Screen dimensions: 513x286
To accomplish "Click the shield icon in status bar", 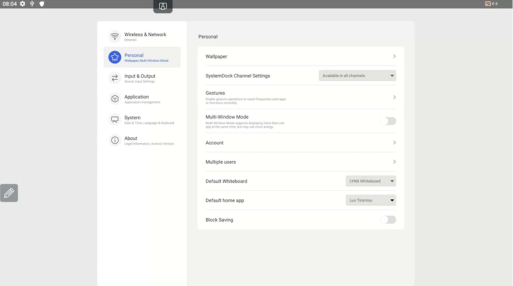I will point(42,4).
